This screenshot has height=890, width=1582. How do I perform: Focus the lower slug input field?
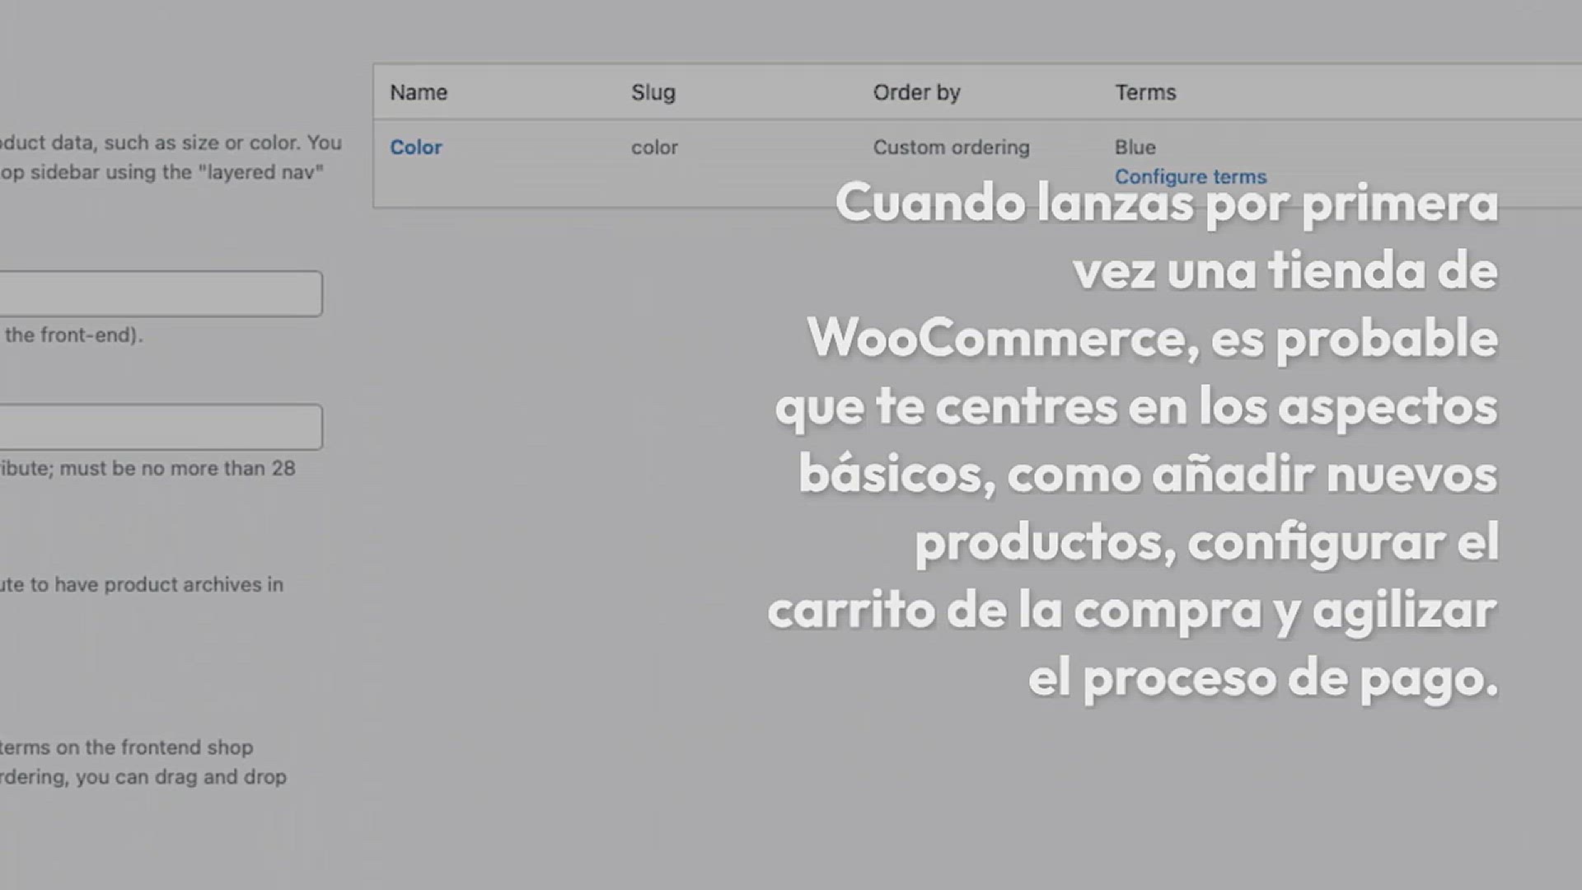161,427
